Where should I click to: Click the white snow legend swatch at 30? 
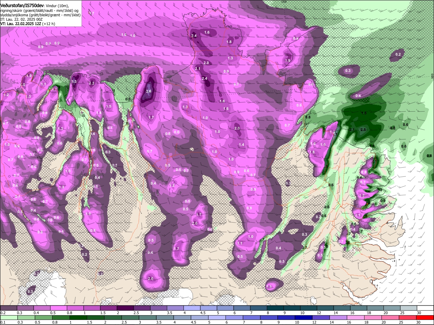point(425,308)
